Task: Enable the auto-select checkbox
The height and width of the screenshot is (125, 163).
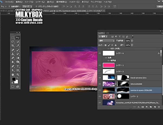Action: coord(9,7)
